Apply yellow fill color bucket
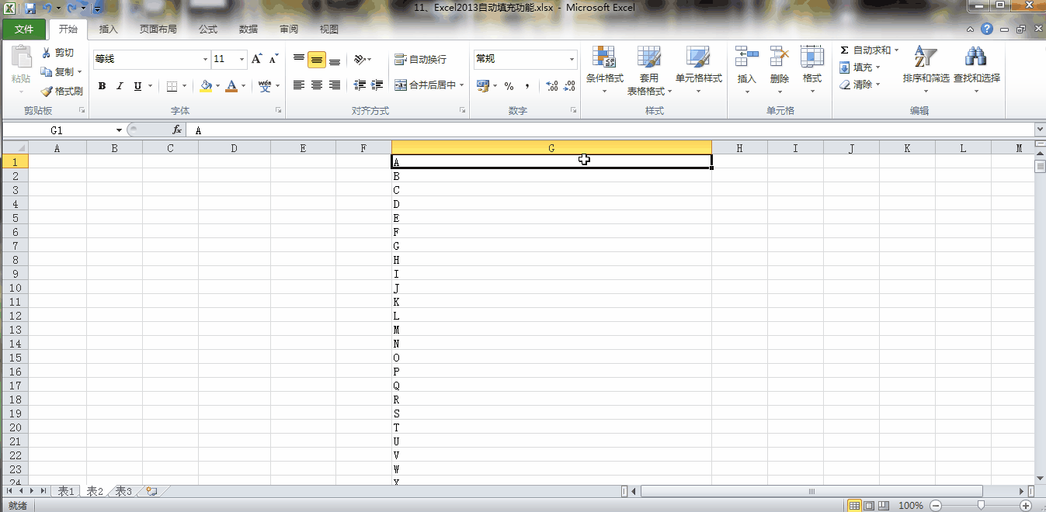Viewport: 1046px width, 512px height. pyautogui.click(x=206, y=86)
